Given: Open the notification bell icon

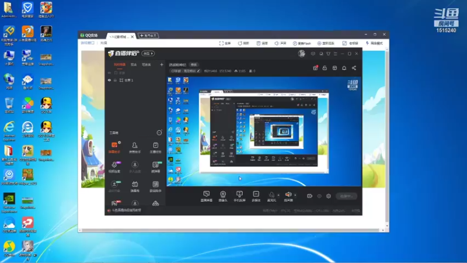Looking at the screenshot, I should click(x=344, y=68).
